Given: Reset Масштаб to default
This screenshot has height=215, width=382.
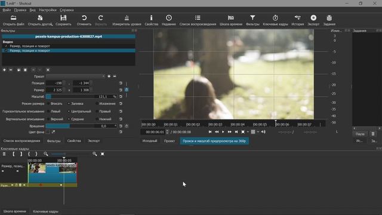Looking at the screenshot, I should click(121, 97).
